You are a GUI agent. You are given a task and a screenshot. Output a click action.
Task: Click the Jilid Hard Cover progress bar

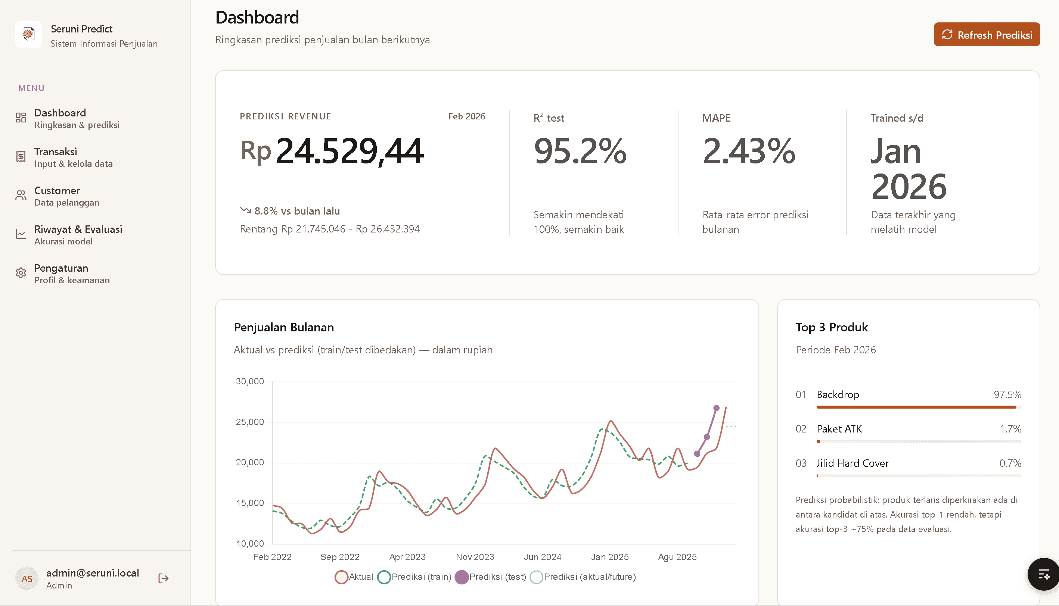point(919,476)
